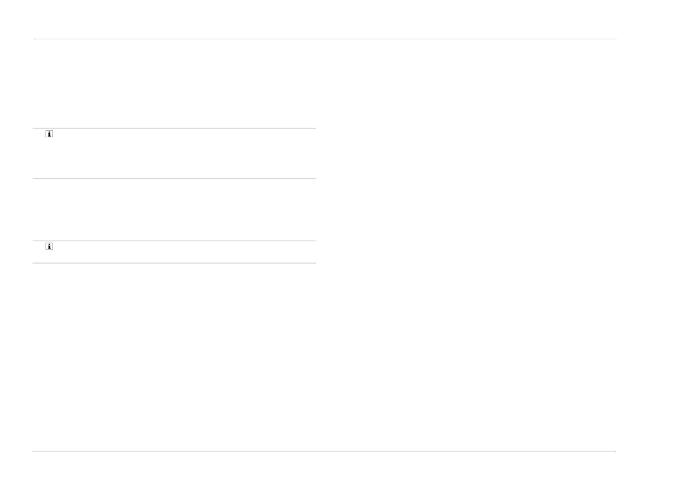
Task: Click the empty right-hand column of the page
Action: (x=468, y=242)
